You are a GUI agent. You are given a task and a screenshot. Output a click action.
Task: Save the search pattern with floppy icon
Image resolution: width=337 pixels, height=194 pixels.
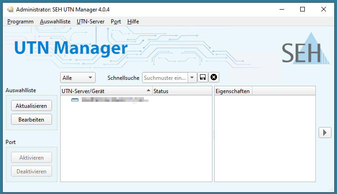click(203, 77)
